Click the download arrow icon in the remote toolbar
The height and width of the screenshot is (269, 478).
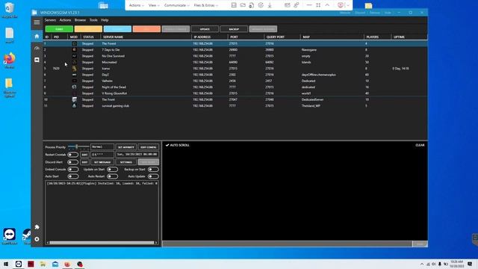point(270,5)
